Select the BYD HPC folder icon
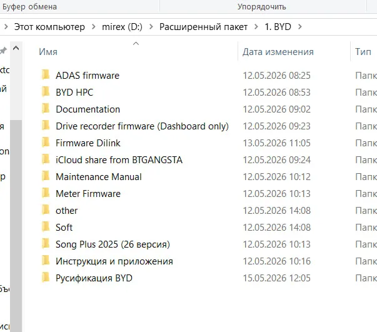The height and width of the screenshot is (332, 377). [x=46, y=91]
